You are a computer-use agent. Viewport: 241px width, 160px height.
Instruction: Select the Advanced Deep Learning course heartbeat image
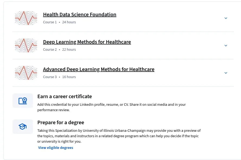26,73
